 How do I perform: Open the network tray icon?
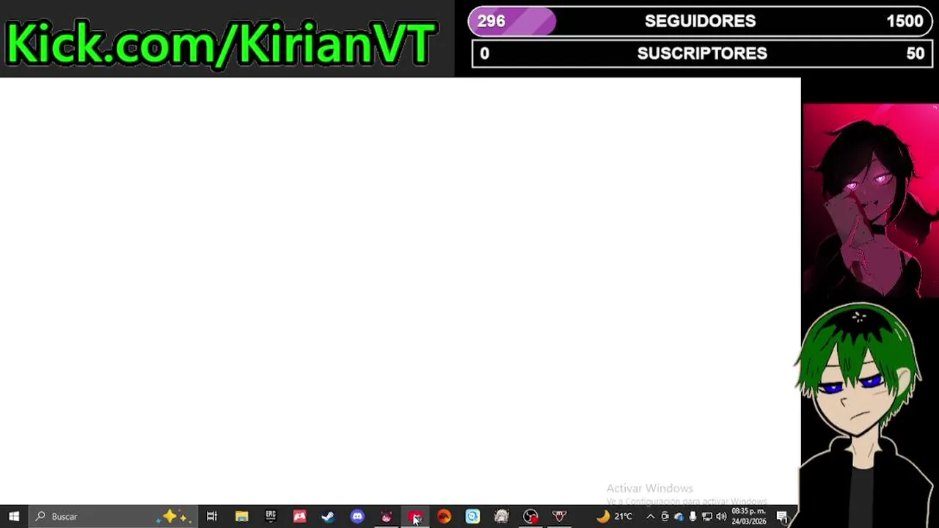pos(706,516)
